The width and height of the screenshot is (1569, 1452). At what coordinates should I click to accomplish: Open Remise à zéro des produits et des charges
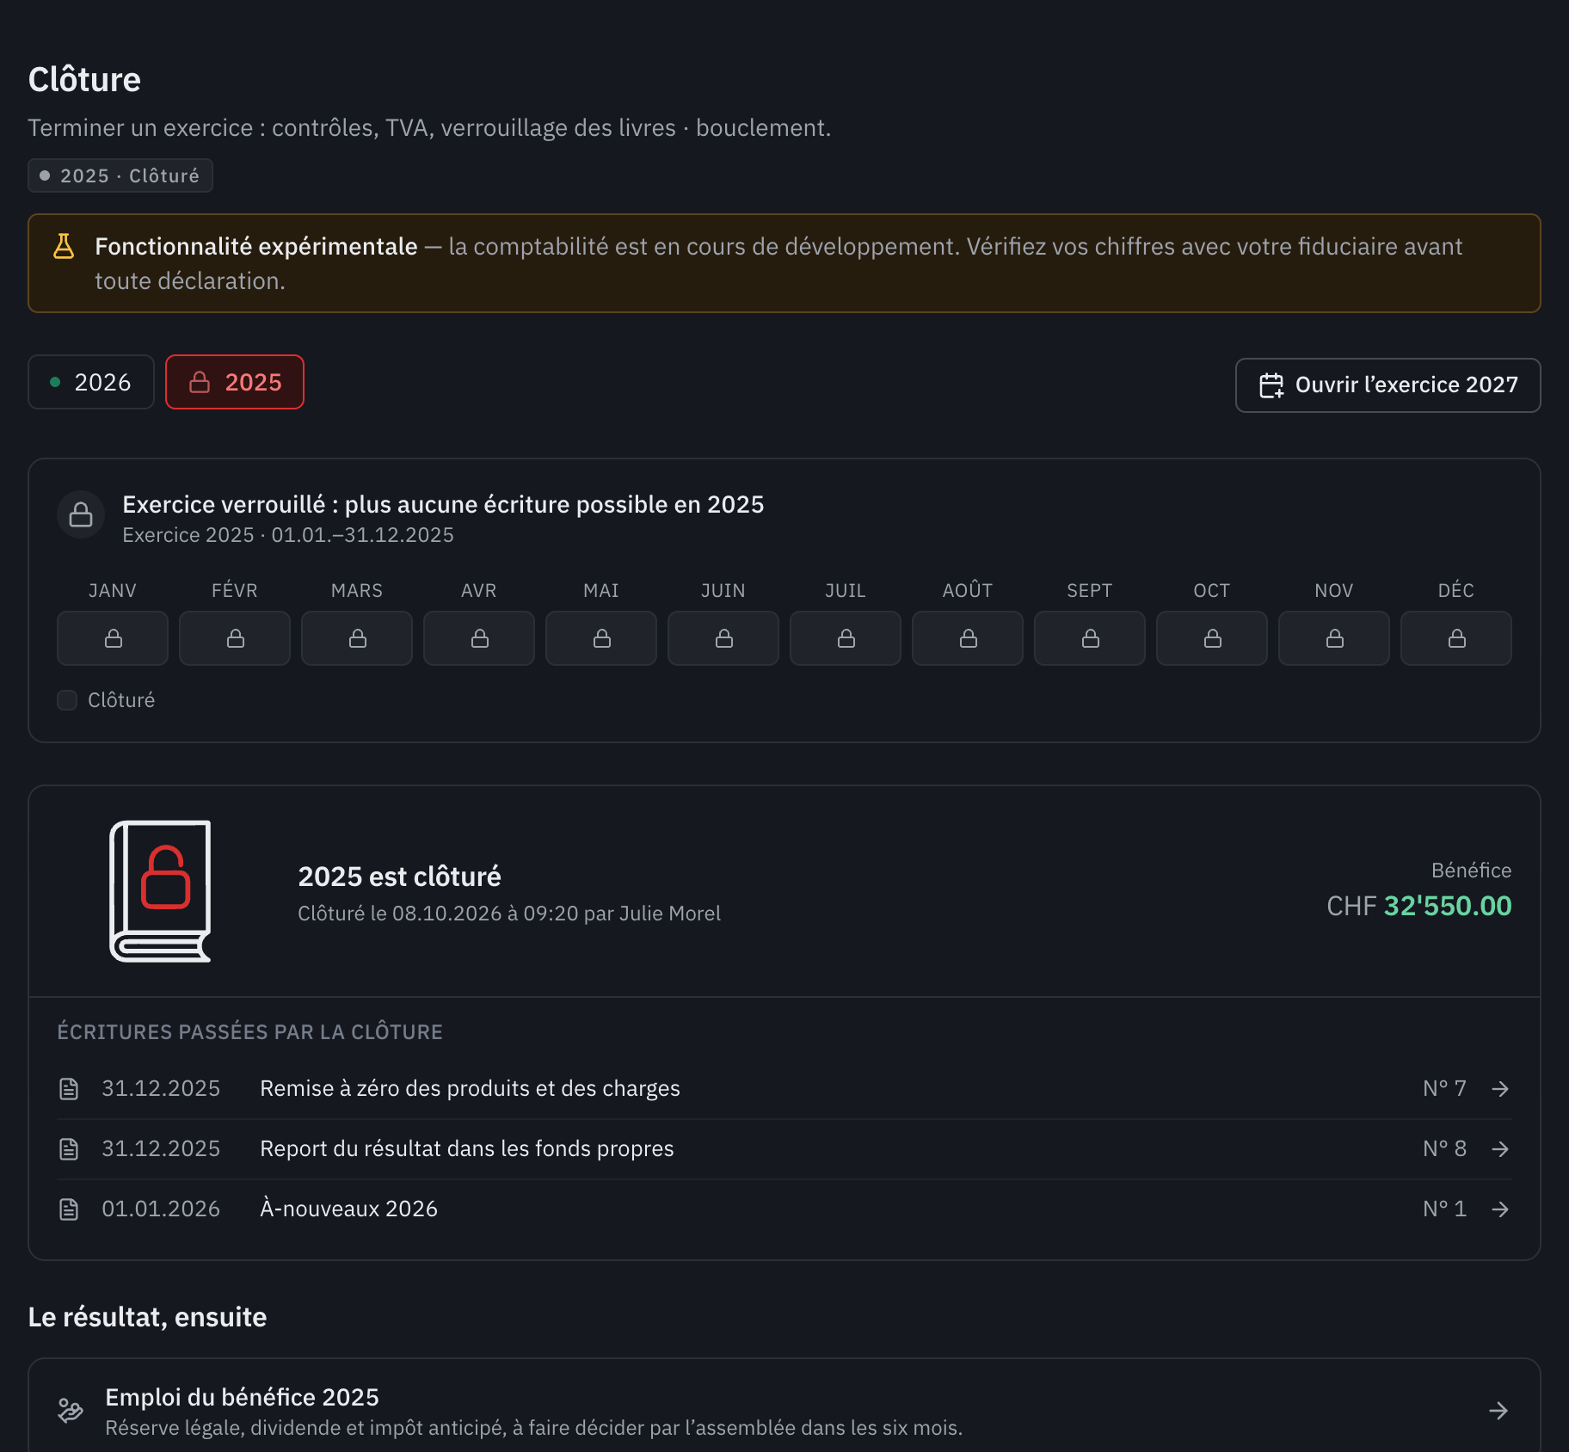[x=784, y=1089]
